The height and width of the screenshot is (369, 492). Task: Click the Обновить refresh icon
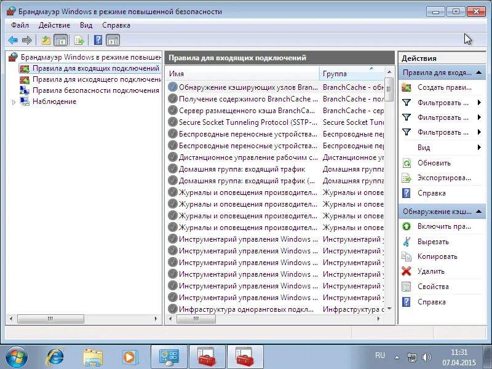(x=407, y=163)
